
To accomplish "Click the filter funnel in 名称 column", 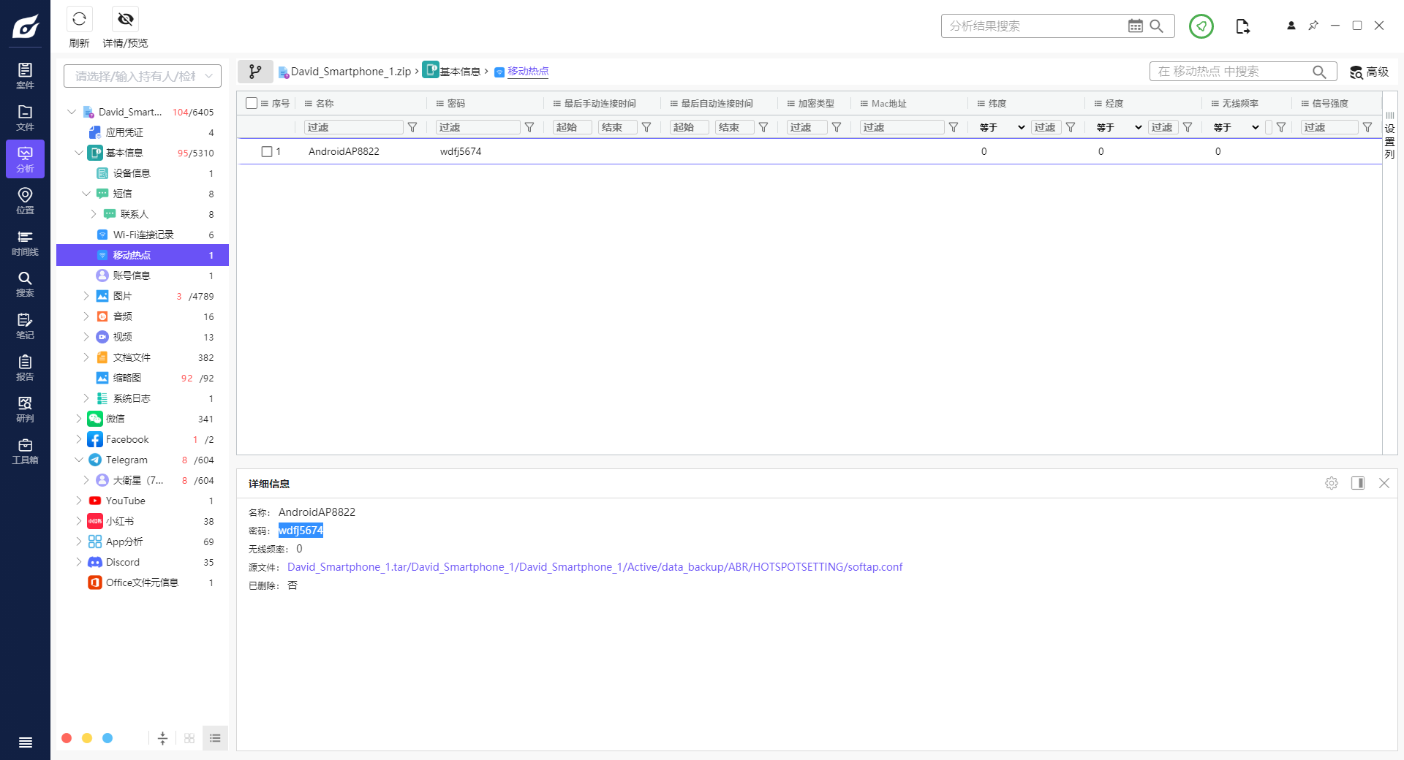I will coord(412,127).
